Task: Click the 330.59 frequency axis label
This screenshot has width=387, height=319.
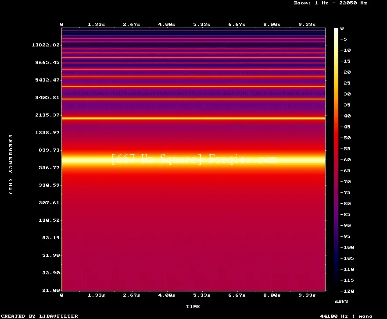Action: tap(49, 185)
